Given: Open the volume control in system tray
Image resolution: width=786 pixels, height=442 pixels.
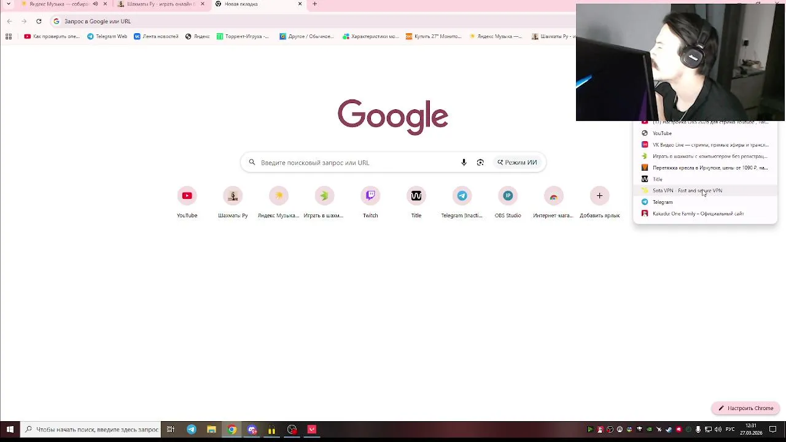Looking at the screenshot, I should [718, 430].
